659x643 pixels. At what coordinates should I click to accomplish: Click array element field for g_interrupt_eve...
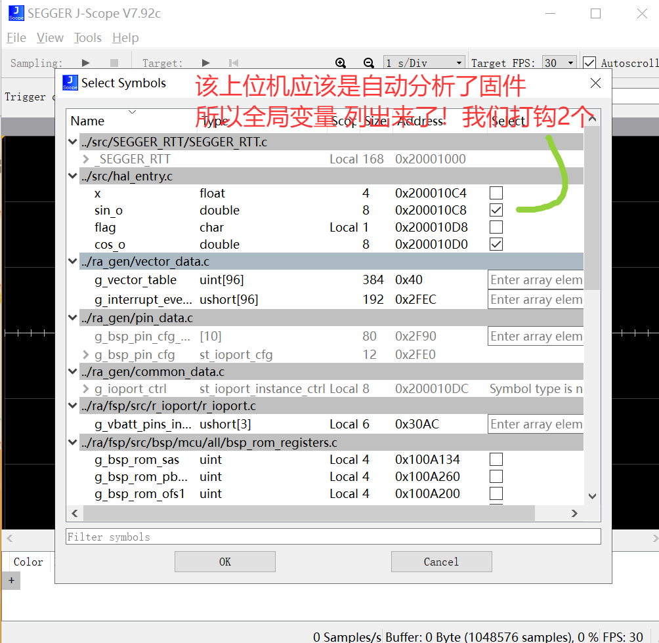536,299
